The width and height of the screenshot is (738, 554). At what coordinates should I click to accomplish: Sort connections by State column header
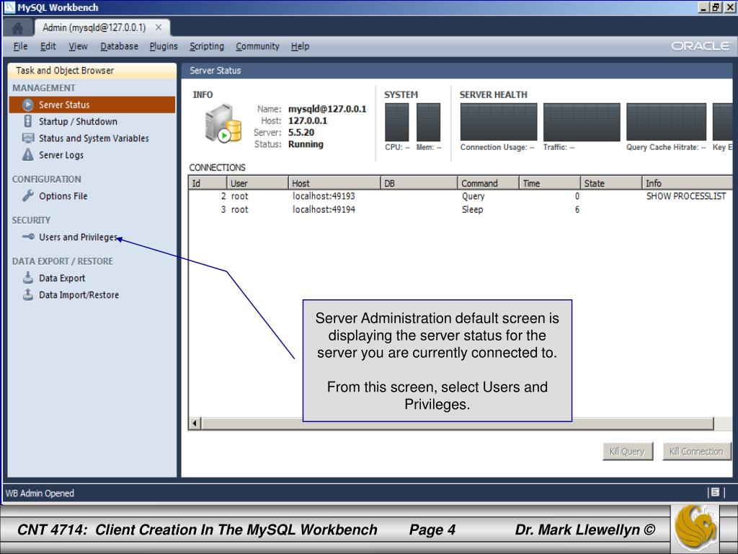point(611,183)
